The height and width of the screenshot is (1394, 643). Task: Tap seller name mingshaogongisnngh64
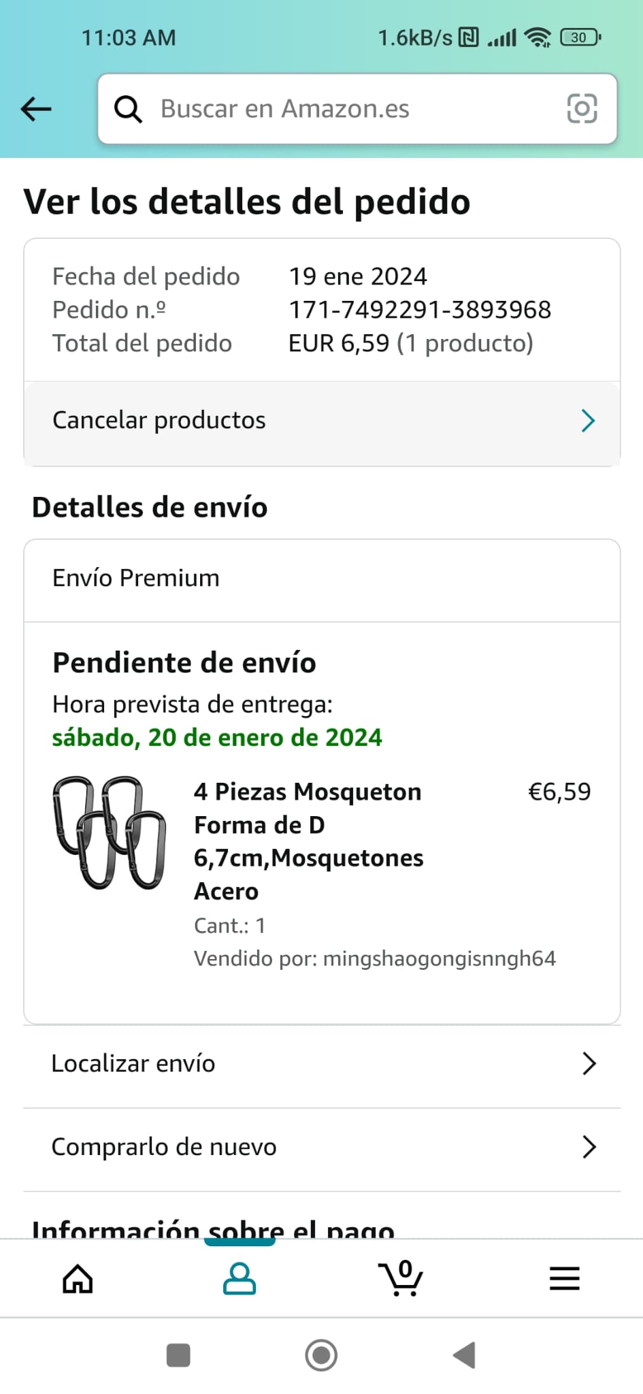point(439,958)
